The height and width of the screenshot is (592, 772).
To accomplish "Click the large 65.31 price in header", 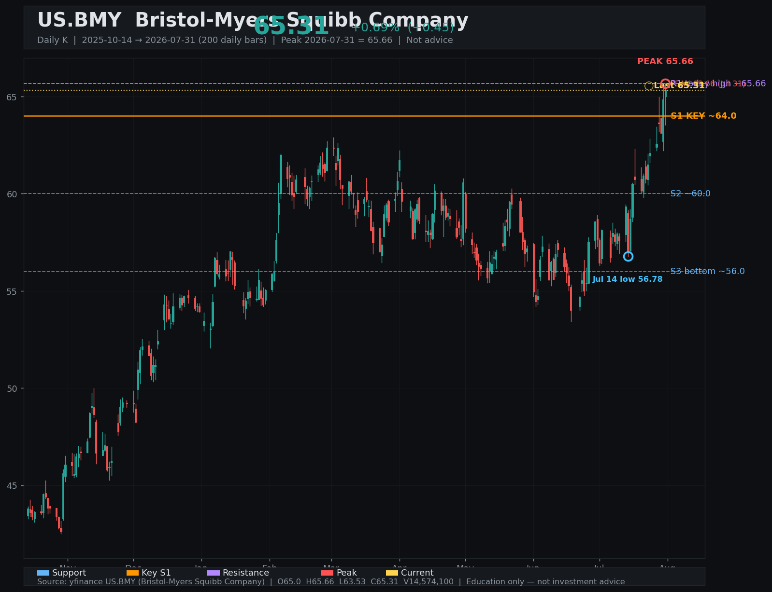I will [x=291, y=26].
